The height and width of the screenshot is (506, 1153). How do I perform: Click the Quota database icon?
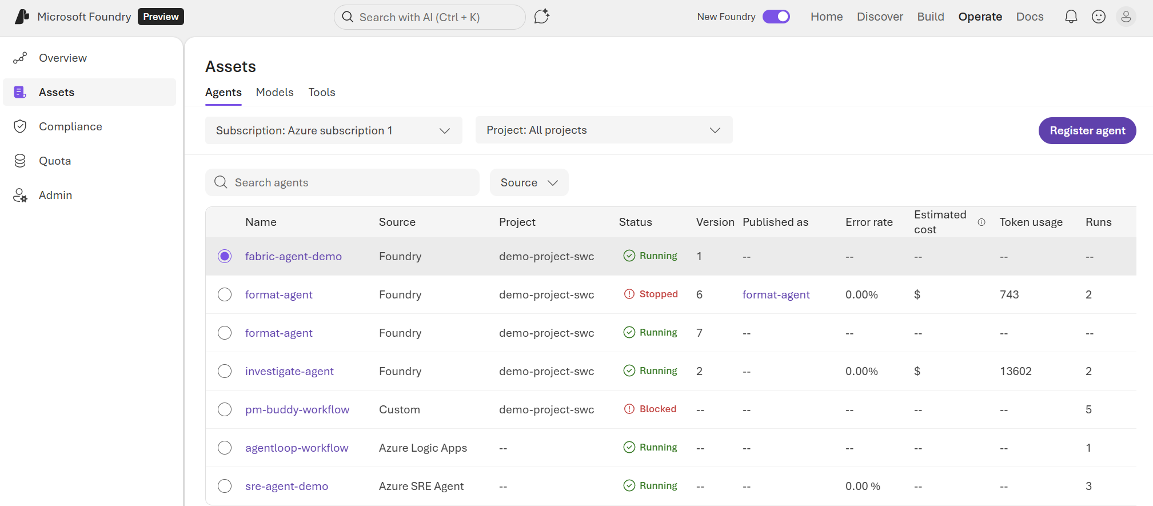pyautogui.click(x=20, y=161)
